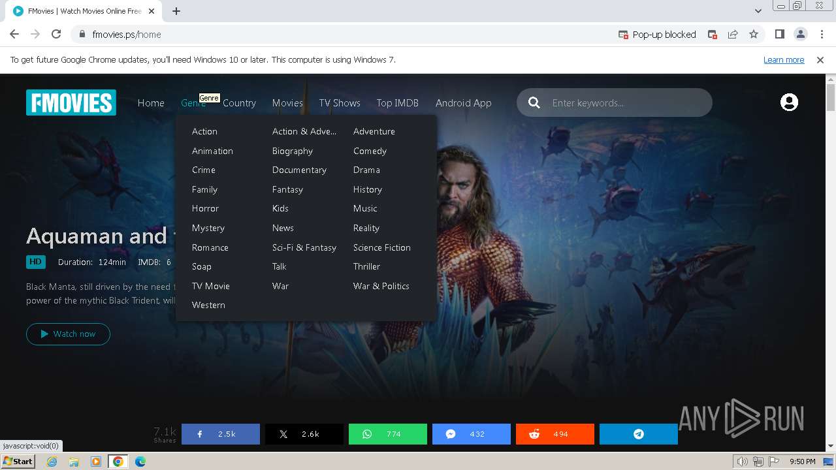Click the Watch now button
836x470 pixels.
pos(68,334)
